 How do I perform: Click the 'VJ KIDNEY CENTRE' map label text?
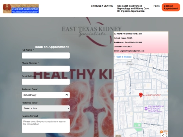[152, 95]
